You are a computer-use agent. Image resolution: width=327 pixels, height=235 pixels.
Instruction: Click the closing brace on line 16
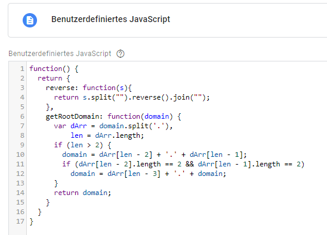coord(39,212)
